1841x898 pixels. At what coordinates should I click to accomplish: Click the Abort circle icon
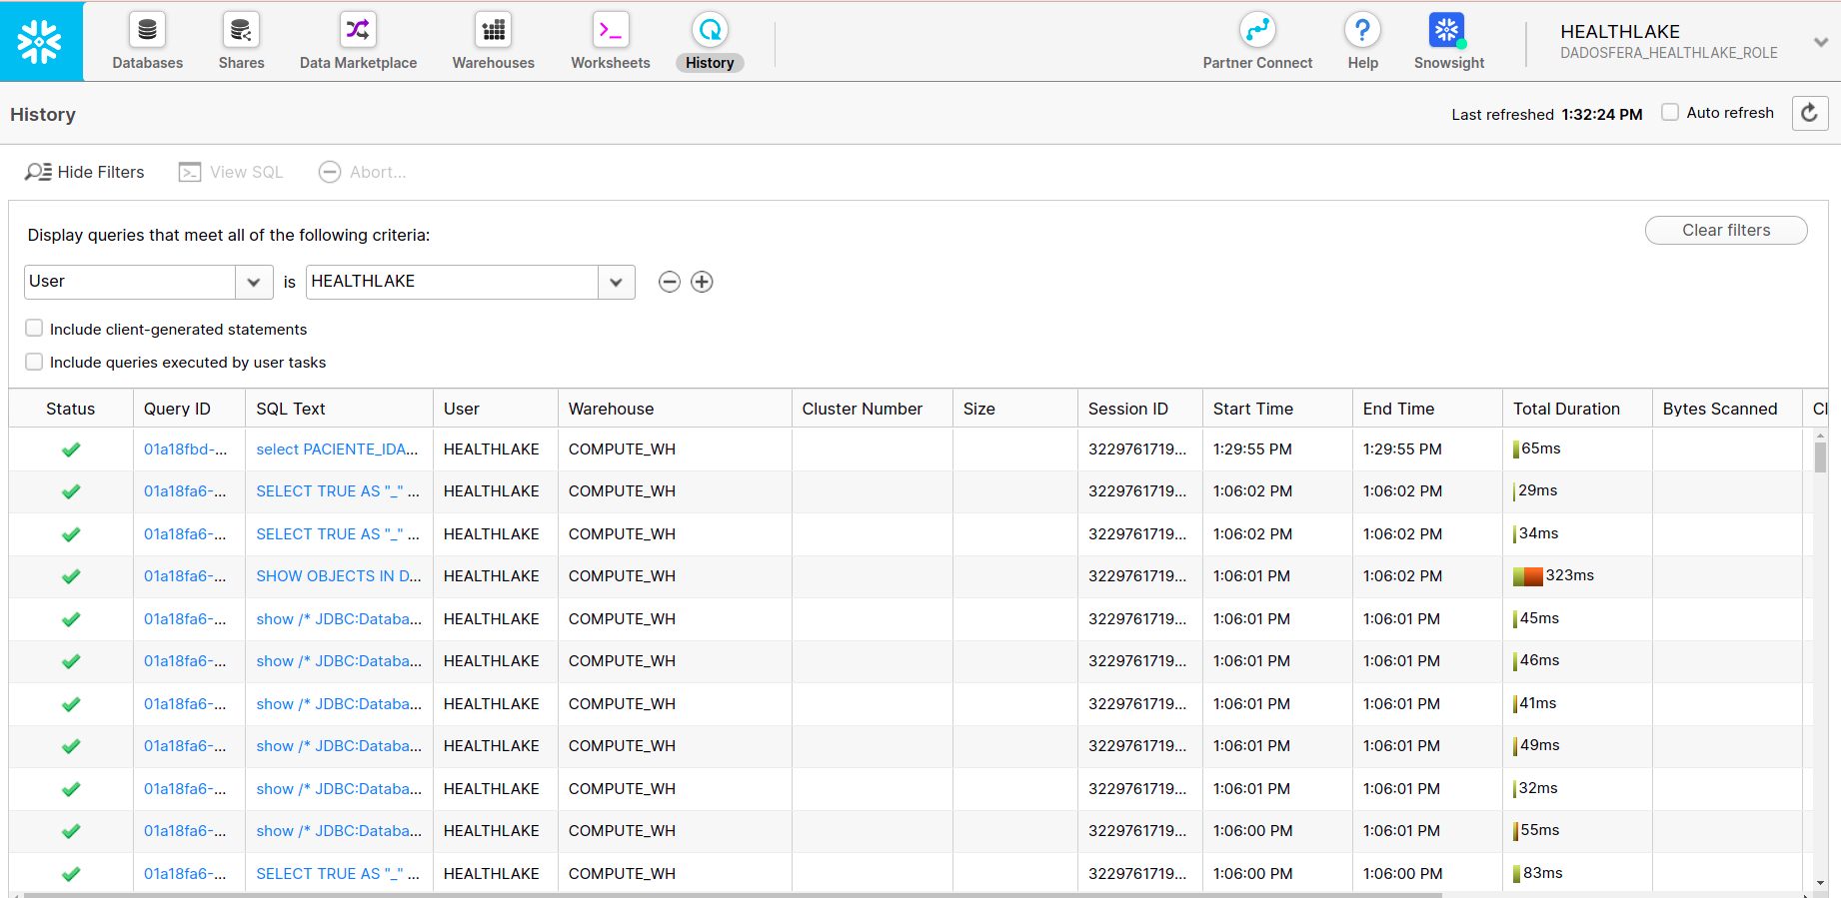point(330,172)
